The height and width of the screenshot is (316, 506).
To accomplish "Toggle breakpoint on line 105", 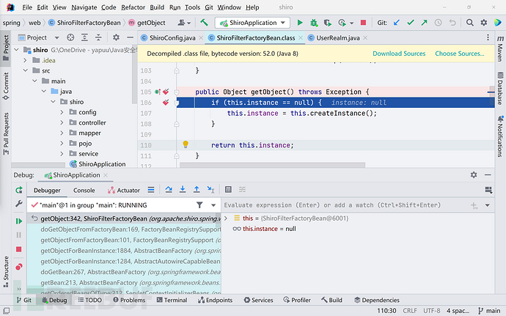I will coord(166,92).
